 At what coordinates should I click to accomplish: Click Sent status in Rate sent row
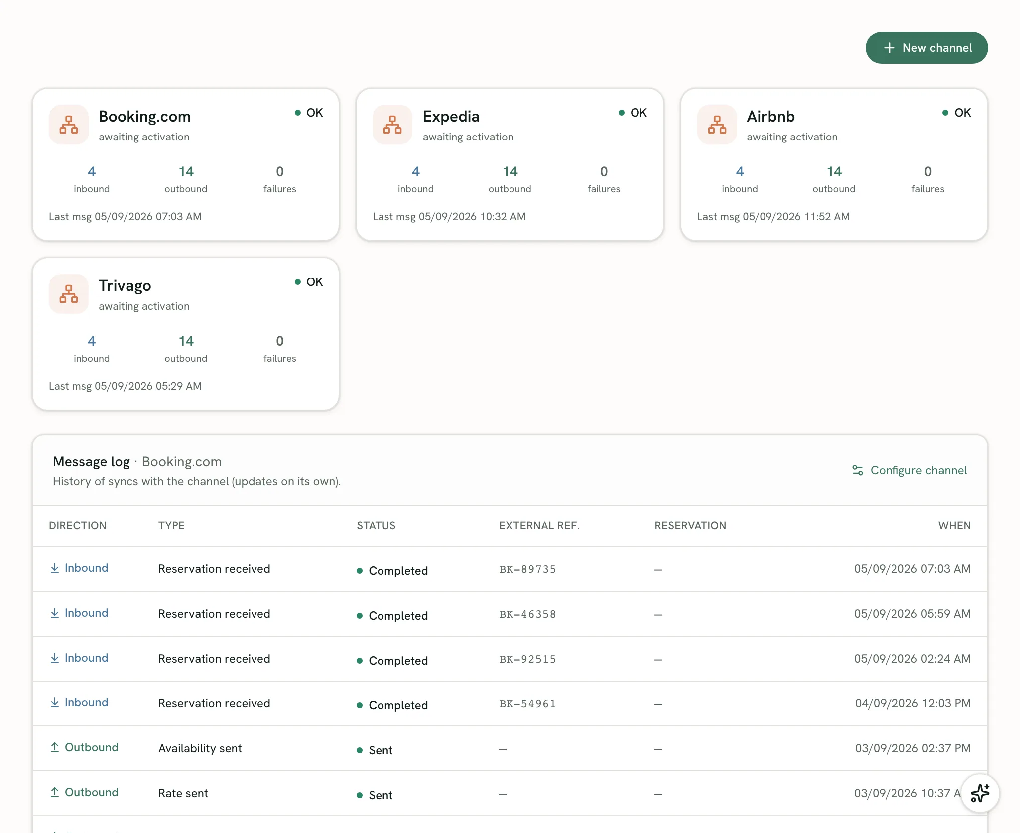(375, 795)
